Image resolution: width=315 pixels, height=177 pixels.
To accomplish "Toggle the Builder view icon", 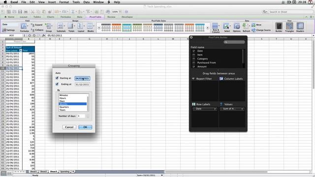I will (x=279, y=26).
